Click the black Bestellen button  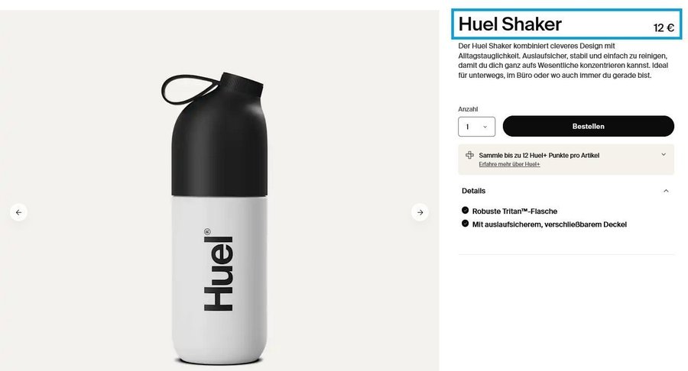[x=589, y=126]
